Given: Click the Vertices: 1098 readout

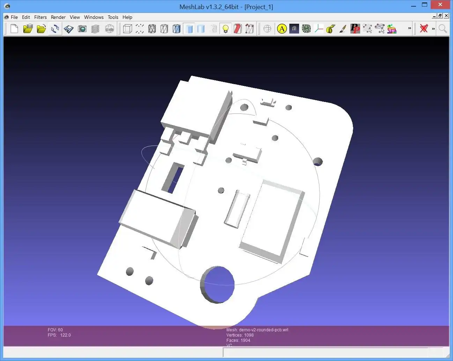Looking at the screenshot, I should click(240, 335).
